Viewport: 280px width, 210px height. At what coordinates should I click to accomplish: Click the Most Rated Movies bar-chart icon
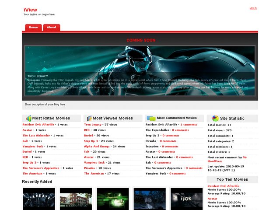[28, 118]
